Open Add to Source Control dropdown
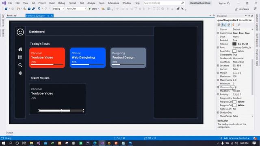 235,138
